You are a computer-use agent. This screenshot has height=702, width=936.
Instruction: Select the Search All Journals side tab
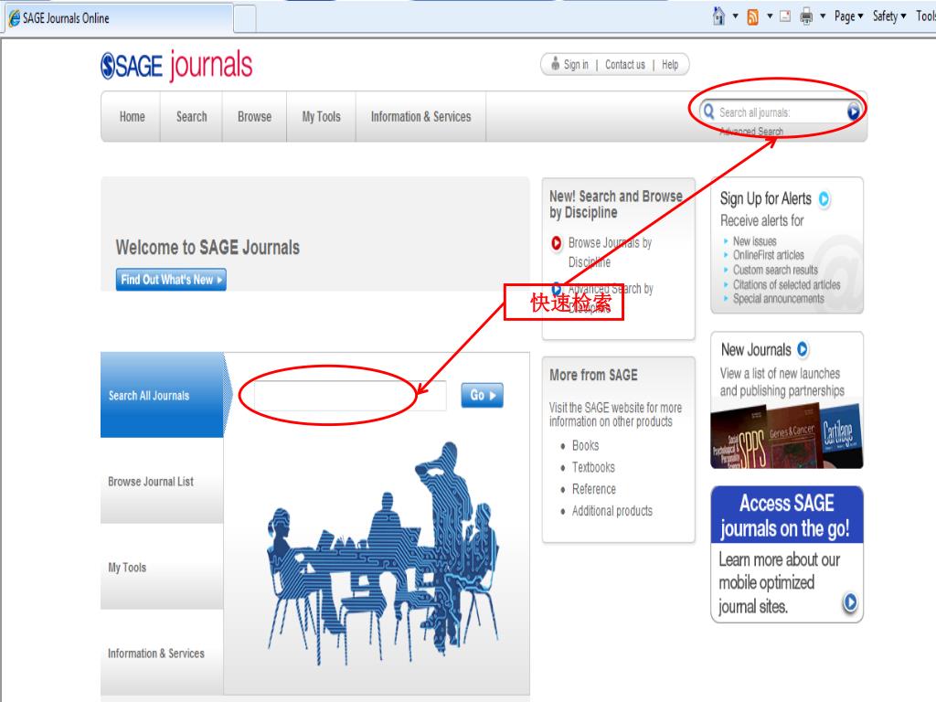[x=163, y=395]
